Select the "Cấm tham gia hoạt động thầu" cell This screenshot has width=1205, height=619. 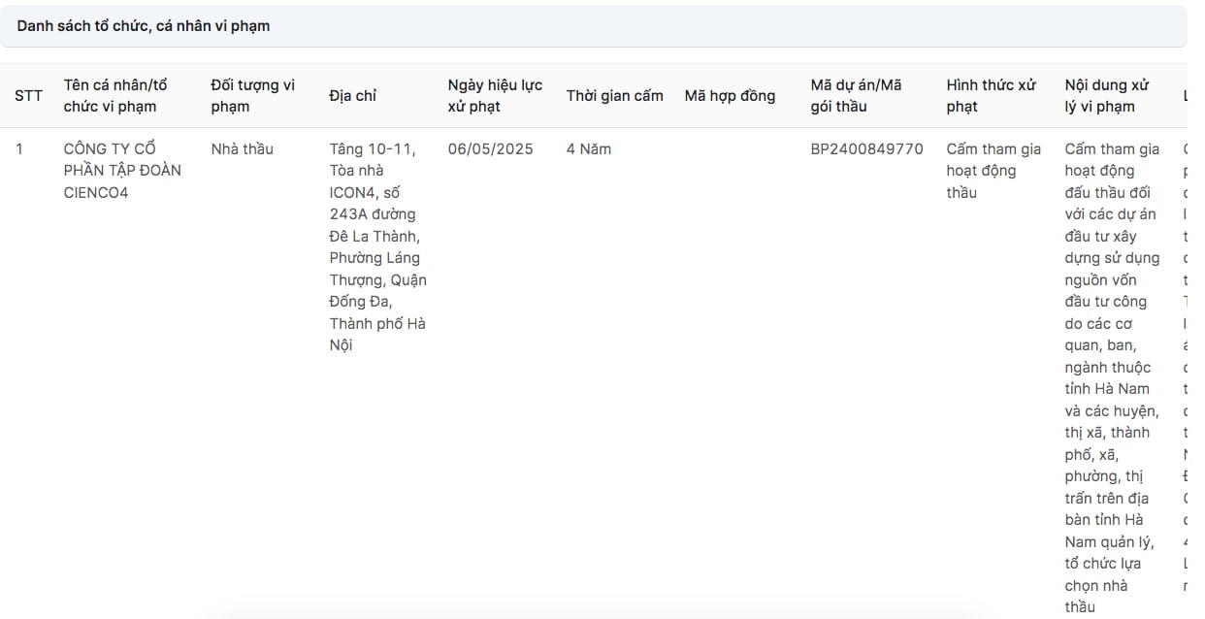993,171
